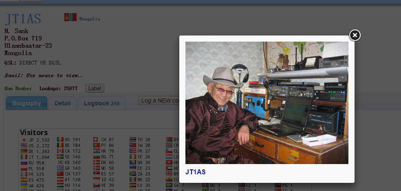Click the Chile flag next to CL

169,151
